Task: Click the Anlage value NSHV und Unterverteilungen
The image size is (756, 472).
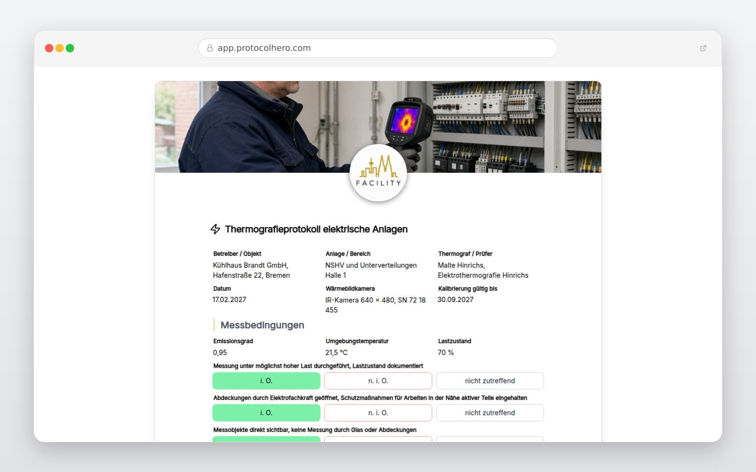Action: 371,270
